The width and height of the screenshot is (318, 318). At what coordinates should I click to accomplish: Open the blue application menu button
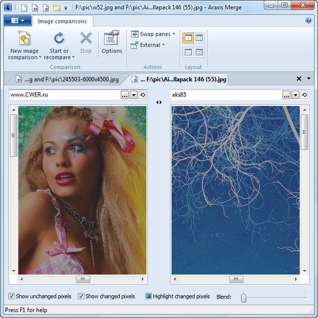(x=17, y=21)
